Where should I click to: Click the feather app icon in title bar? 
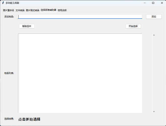[3, 3]
